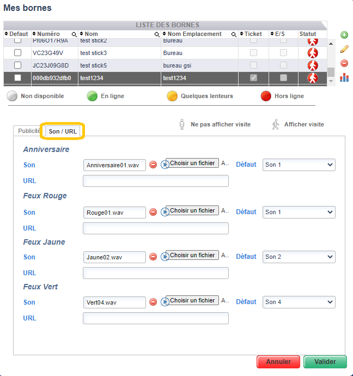Select the Son / URL tab

[x=63, y=131]
